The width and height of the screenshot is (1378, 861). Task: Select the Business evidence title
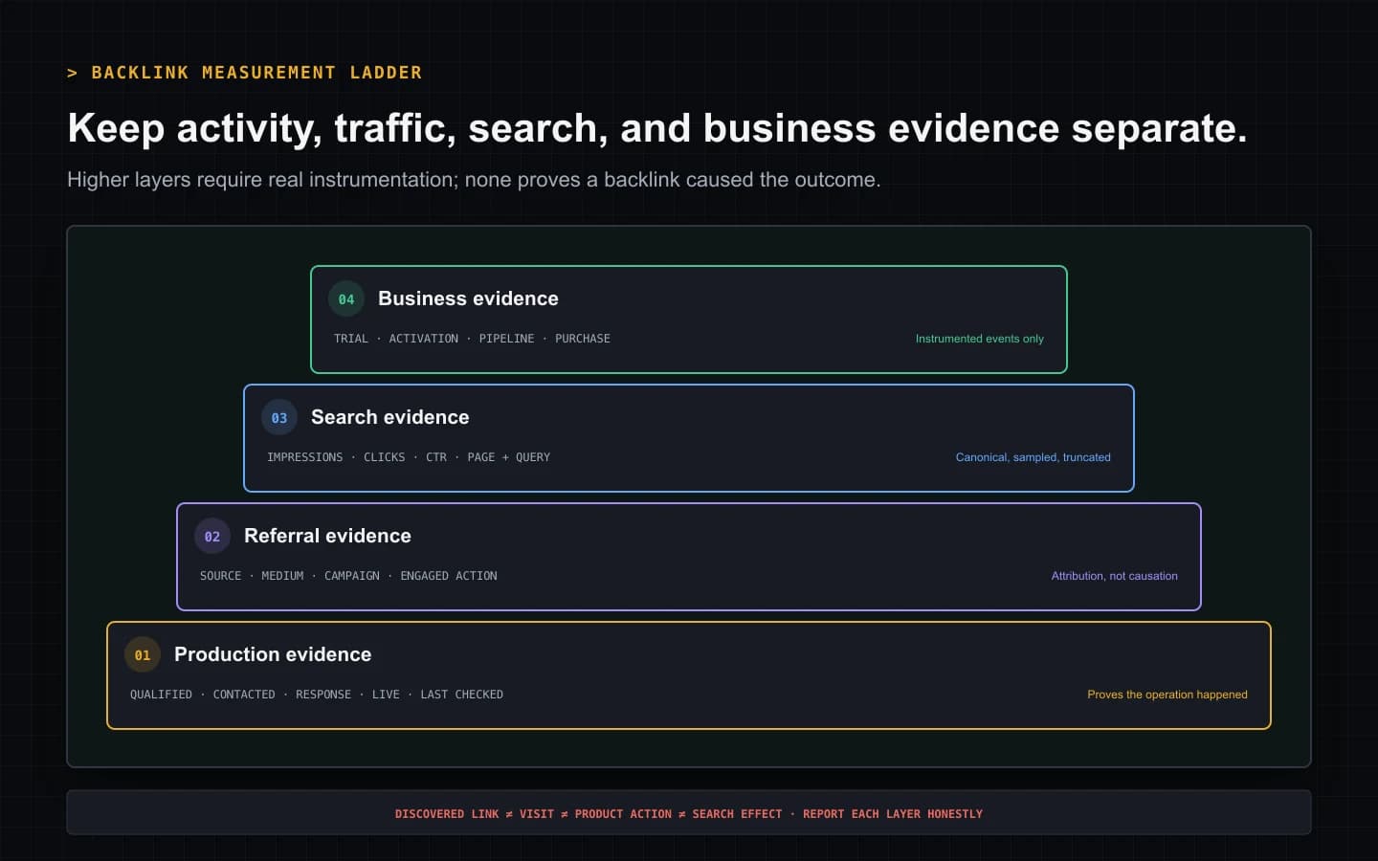coord(468,298)
